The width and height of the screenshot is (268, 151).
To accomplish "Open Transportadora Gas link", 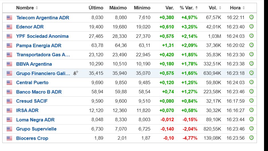I will (43, 55).
